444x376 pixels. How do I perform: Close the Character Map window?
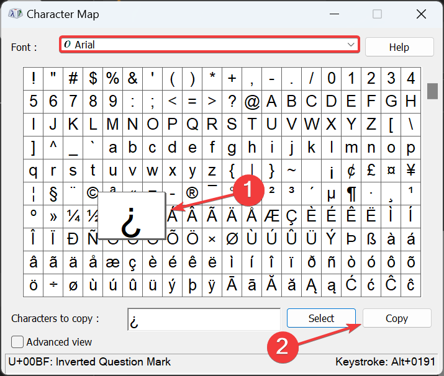tap(422, 14)
